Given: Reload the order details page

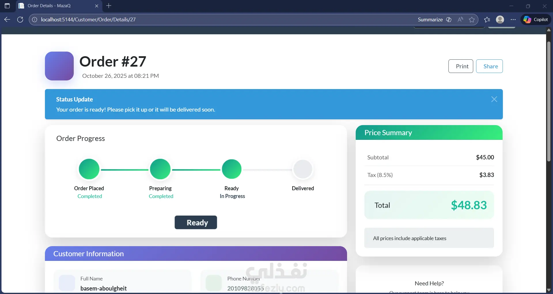Looking at the screenshot, I should click(x=20, y=20).
